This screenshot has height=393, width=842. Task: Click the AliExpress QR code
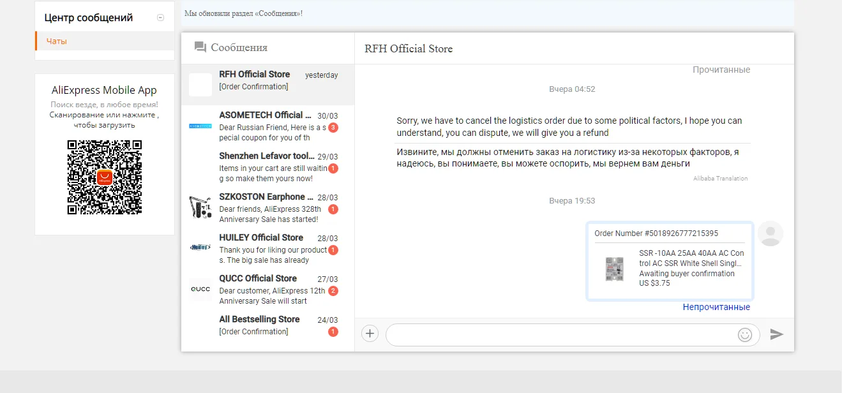(x=105, y=177)
